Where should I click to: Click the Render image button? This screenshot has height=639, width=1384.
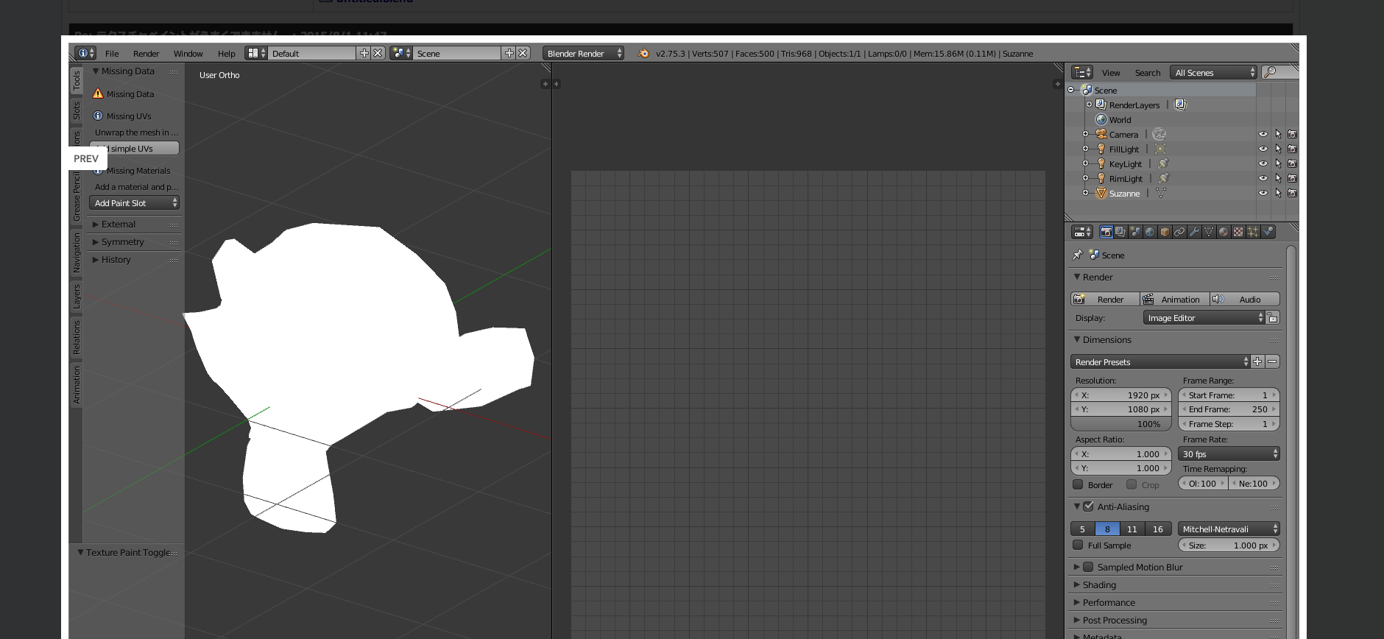point(1104,299)
